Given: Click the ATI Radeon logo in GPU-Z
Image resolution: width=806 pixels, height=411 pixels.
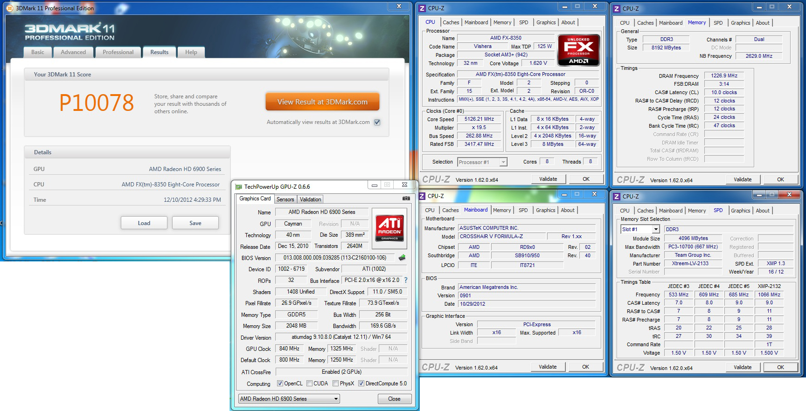Looking at the screenshot, I should tap(389, 228).
